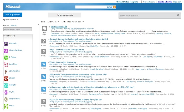Open hitbuyi avatar image

coord(6,106)
